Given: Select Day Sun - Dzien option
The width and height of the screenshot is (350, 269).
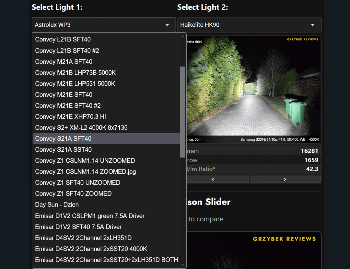Looking at the screenshot, I should click(57, 205).
